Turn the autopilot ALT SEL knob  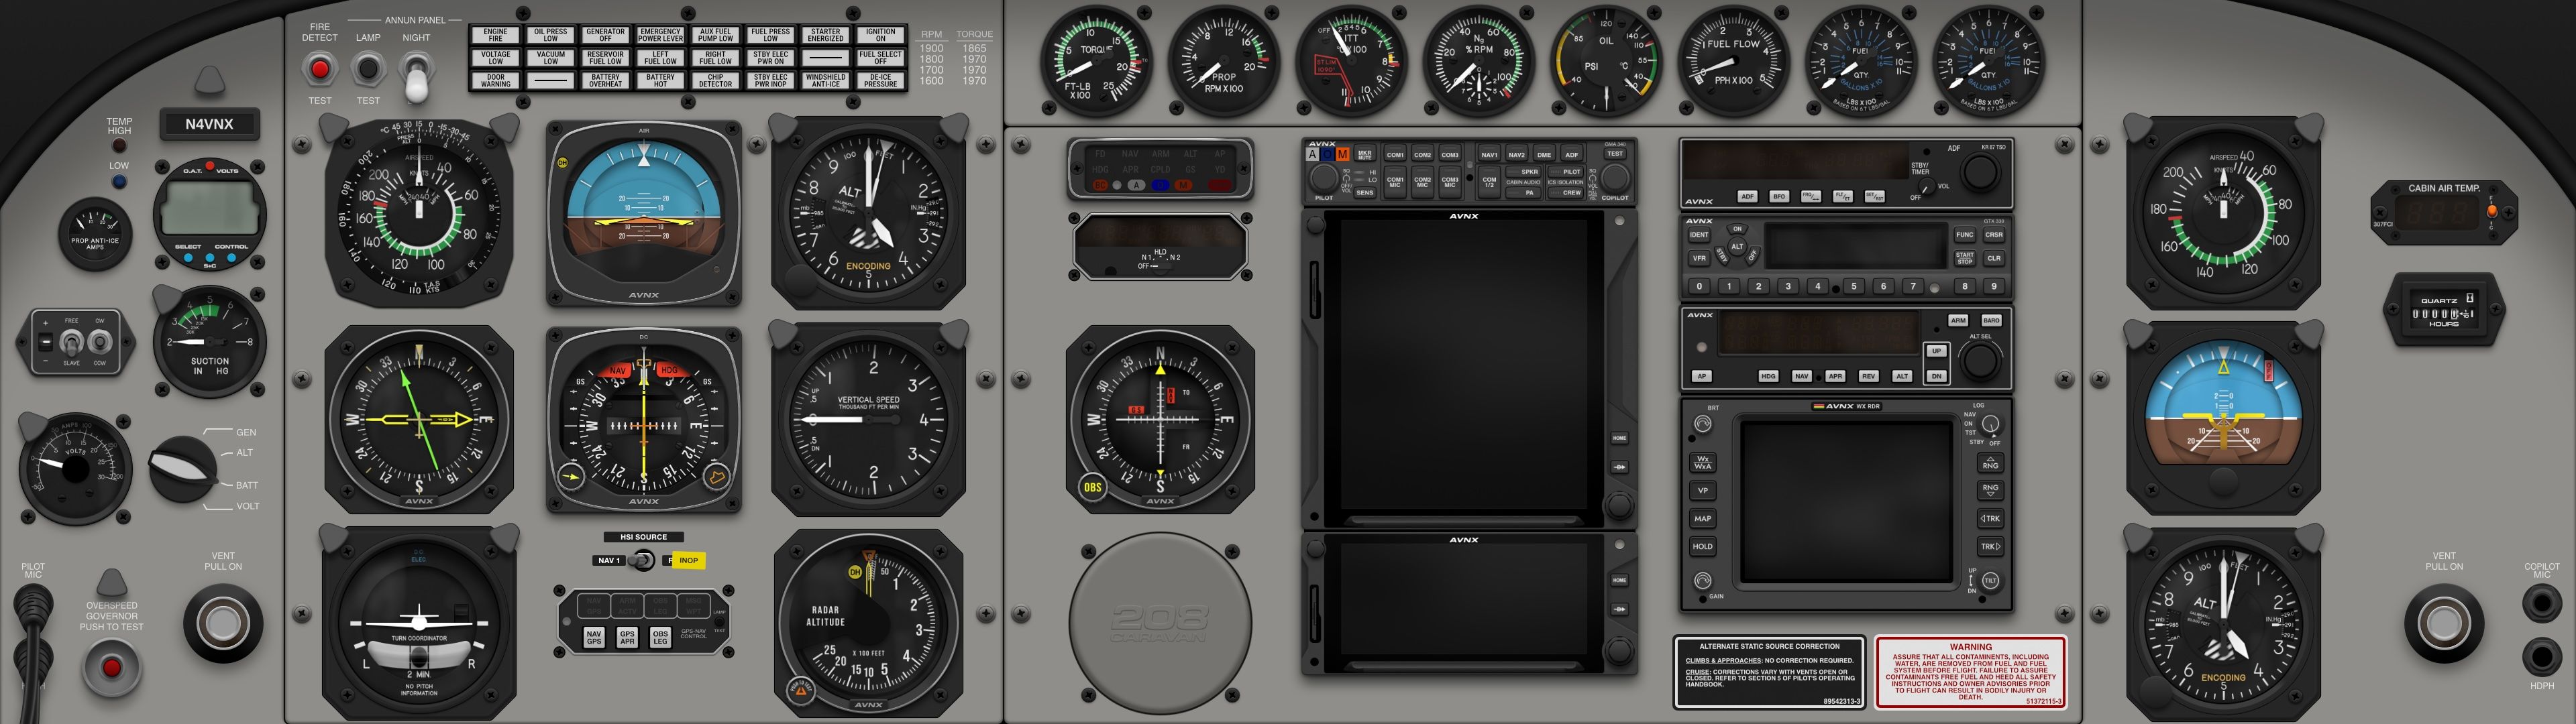pos(1980,361)
